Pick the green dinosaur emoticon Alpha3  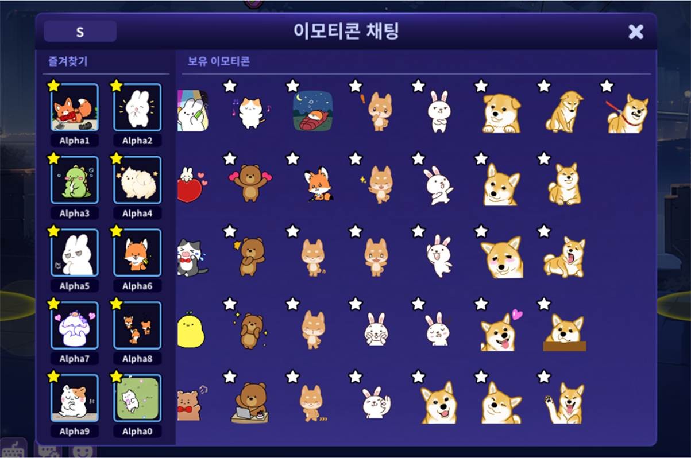point(75,180)
